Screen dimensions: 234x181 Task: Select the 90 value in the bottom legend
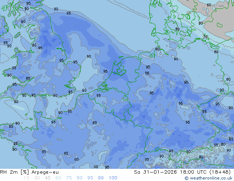pyautogui.click(x=79, y=178)
